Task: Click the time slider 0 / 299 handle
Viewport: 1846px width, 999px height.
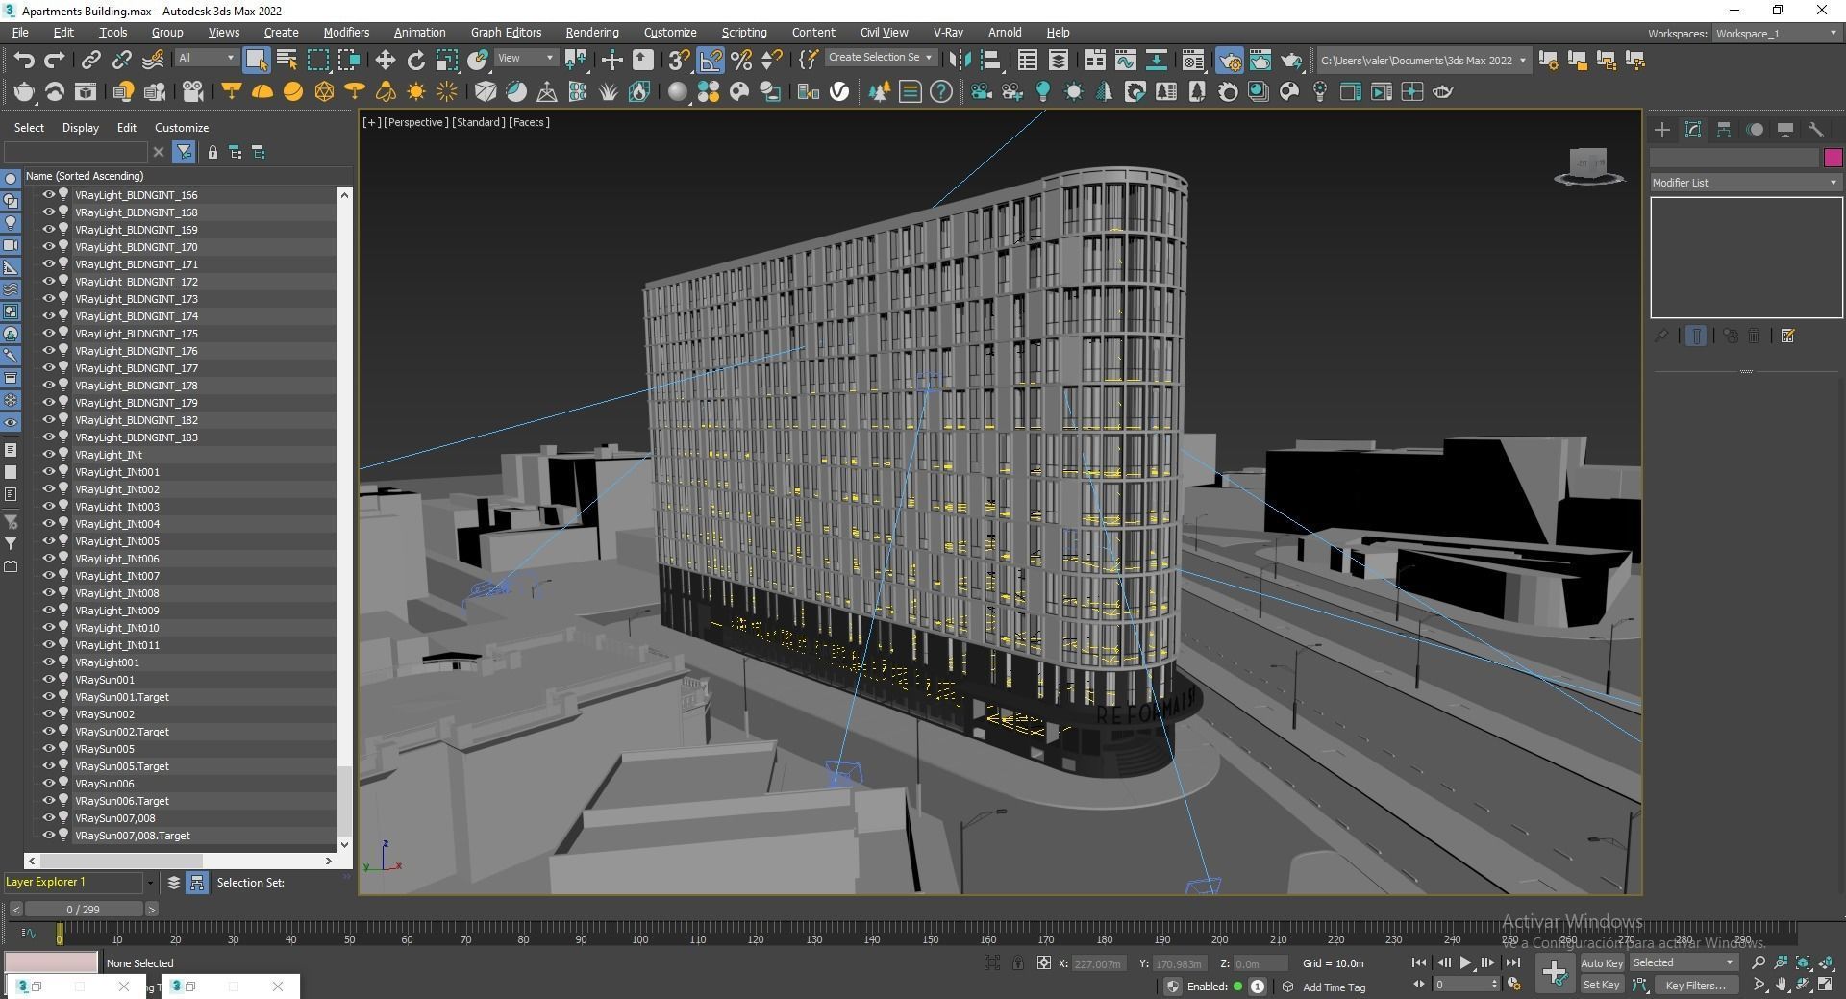Action: (x=84, y=909)
